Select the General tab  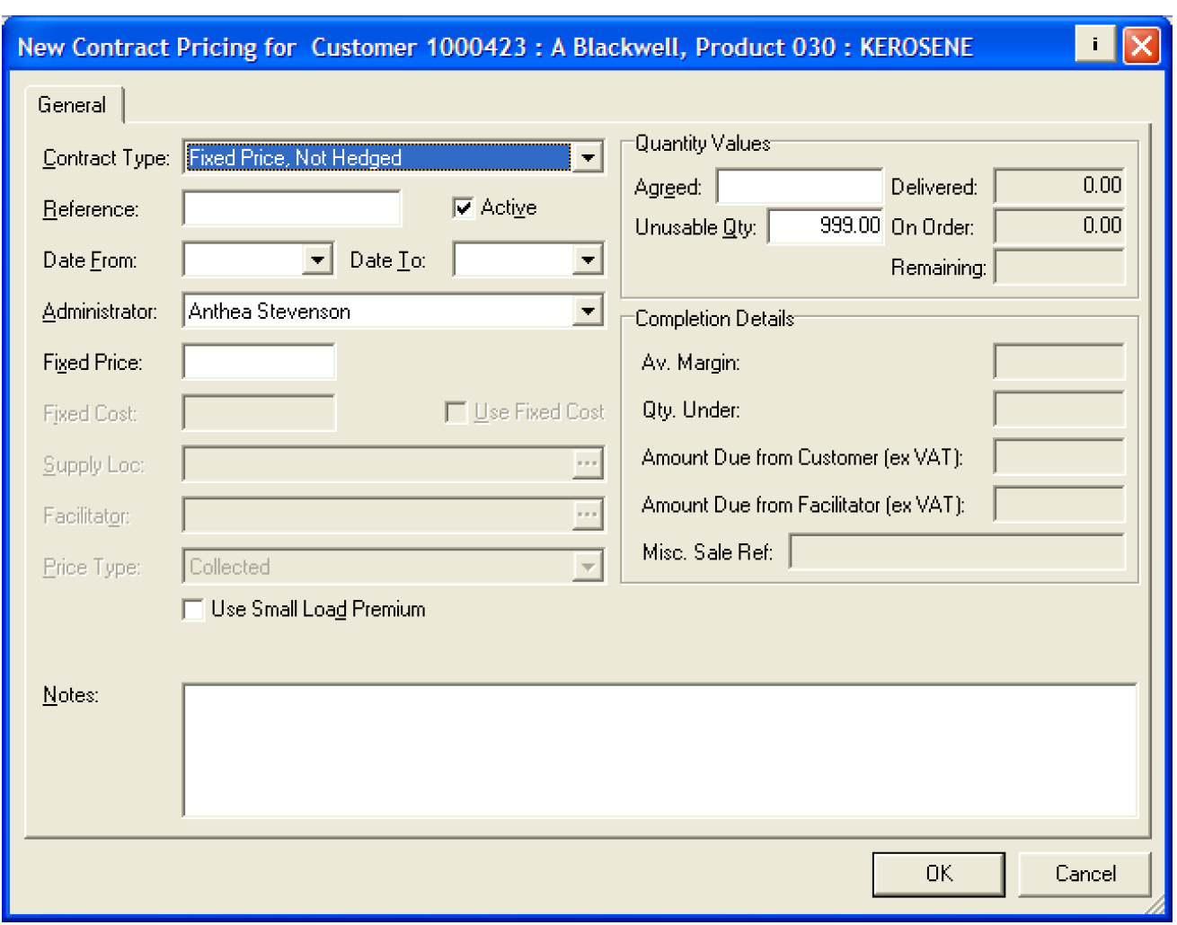coord(72,105)
